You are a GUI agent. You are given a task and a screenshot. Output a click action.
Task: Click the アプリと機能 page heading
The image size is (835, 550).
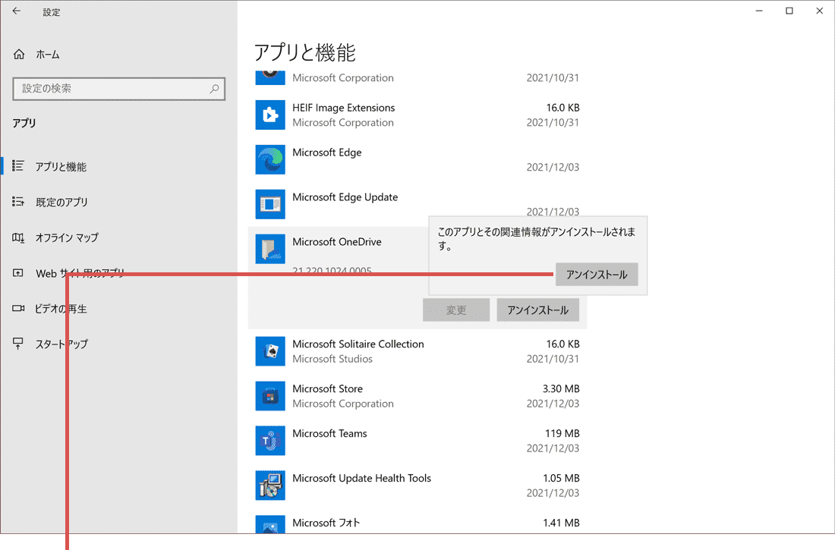pyautogui.click(x=304, y=52)
